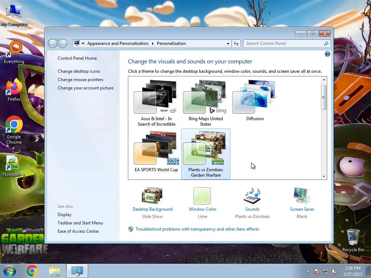Click Chrome icon in the taskbar

[x=32, y=271]
